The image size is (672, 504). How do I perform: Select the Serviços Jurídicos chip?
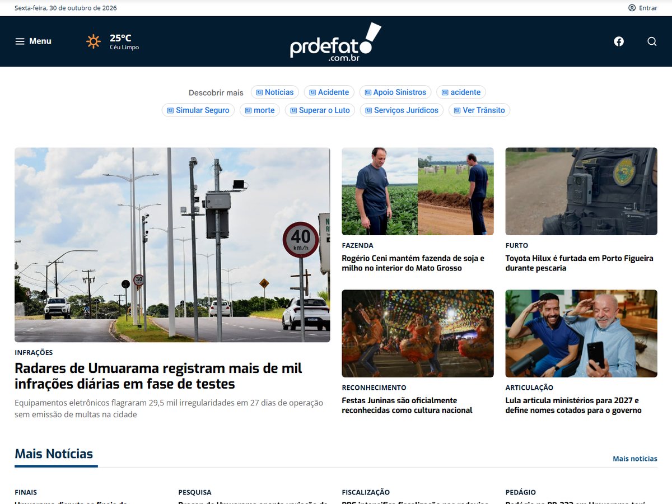click(402, 110)
